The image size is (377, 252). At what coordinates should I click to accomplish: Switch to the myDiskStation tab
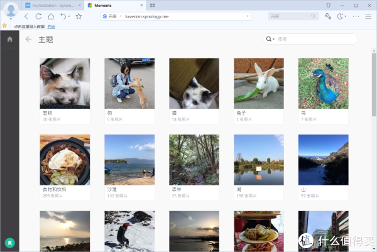coord(58,5)
